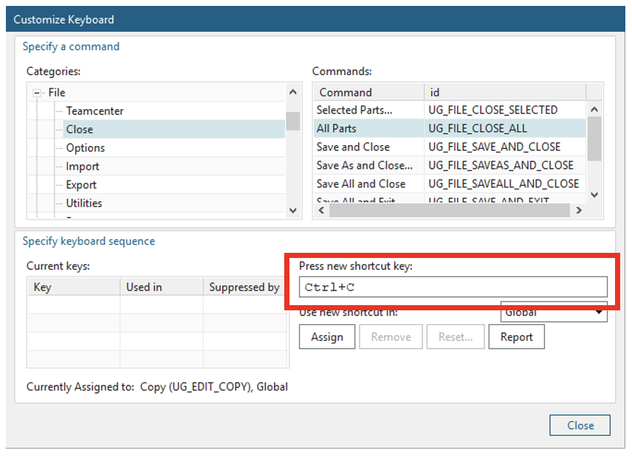The width and height of the screenshot is (632, 457).
Task: Click Commands list scroll right arrow
Action: [579, 210]
